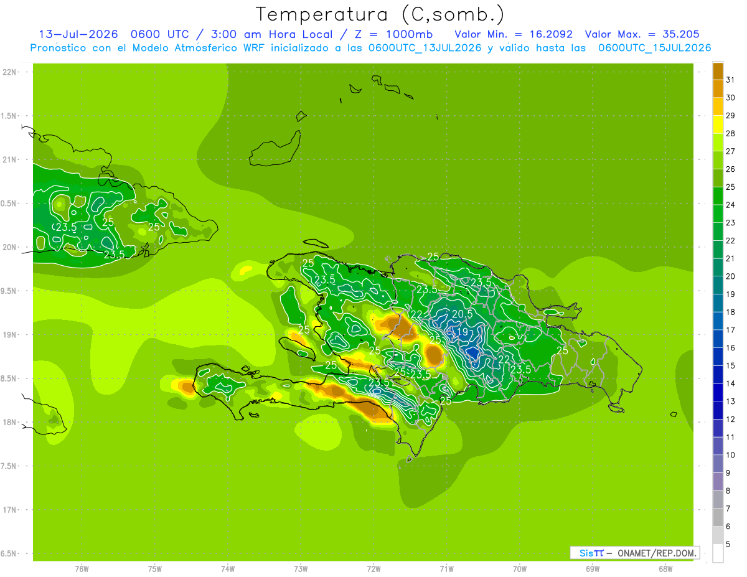This screenshot has width=747, height=577.
Task: Click validity end time "0600UTC_15JUL2026"
Action: tap(655, 48)
